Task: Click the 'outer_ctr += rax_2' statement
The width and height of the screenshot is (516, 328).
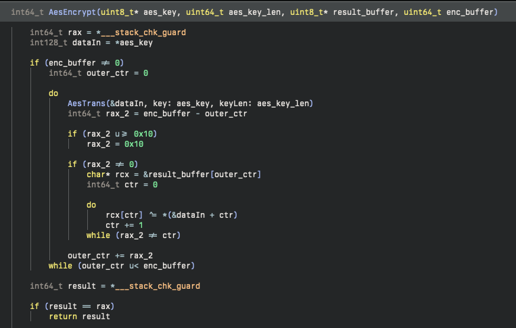Action: (x=110, y=256)
